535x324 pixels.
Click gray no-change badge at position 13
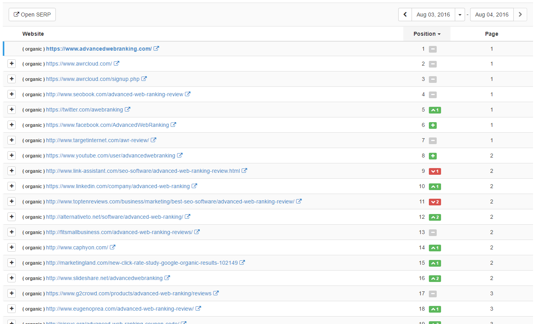[433, 232]
